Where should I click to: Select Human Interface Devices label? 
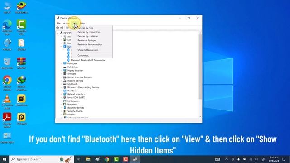point(79,77)
